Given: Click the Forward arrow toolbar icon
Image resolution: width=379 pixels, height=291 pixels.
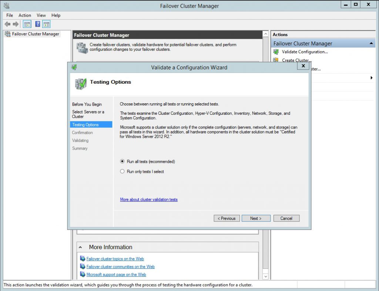Looking at the screenshot, I should (16, 24).
